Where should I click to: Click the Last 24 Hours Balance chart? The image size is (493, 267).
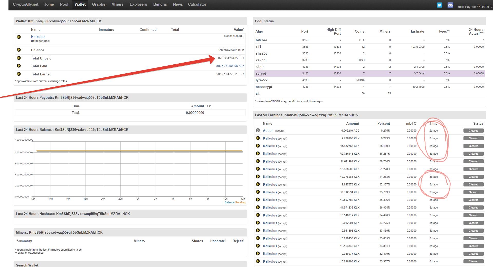(138, 169)
